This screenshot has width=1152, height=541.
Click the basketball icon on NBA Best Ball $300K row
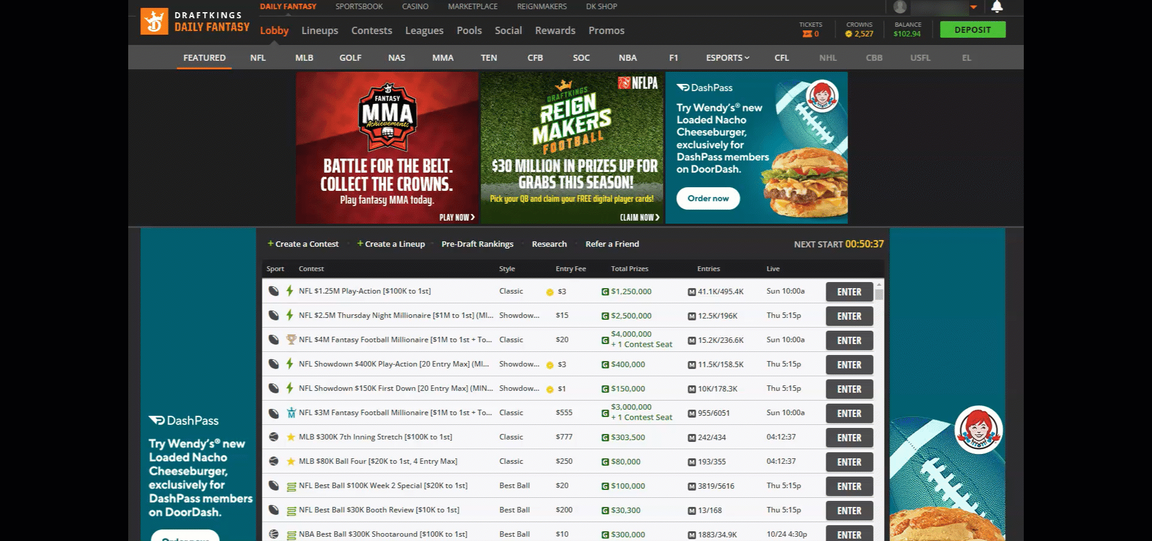pyautogui.click(x=273, y=534)
